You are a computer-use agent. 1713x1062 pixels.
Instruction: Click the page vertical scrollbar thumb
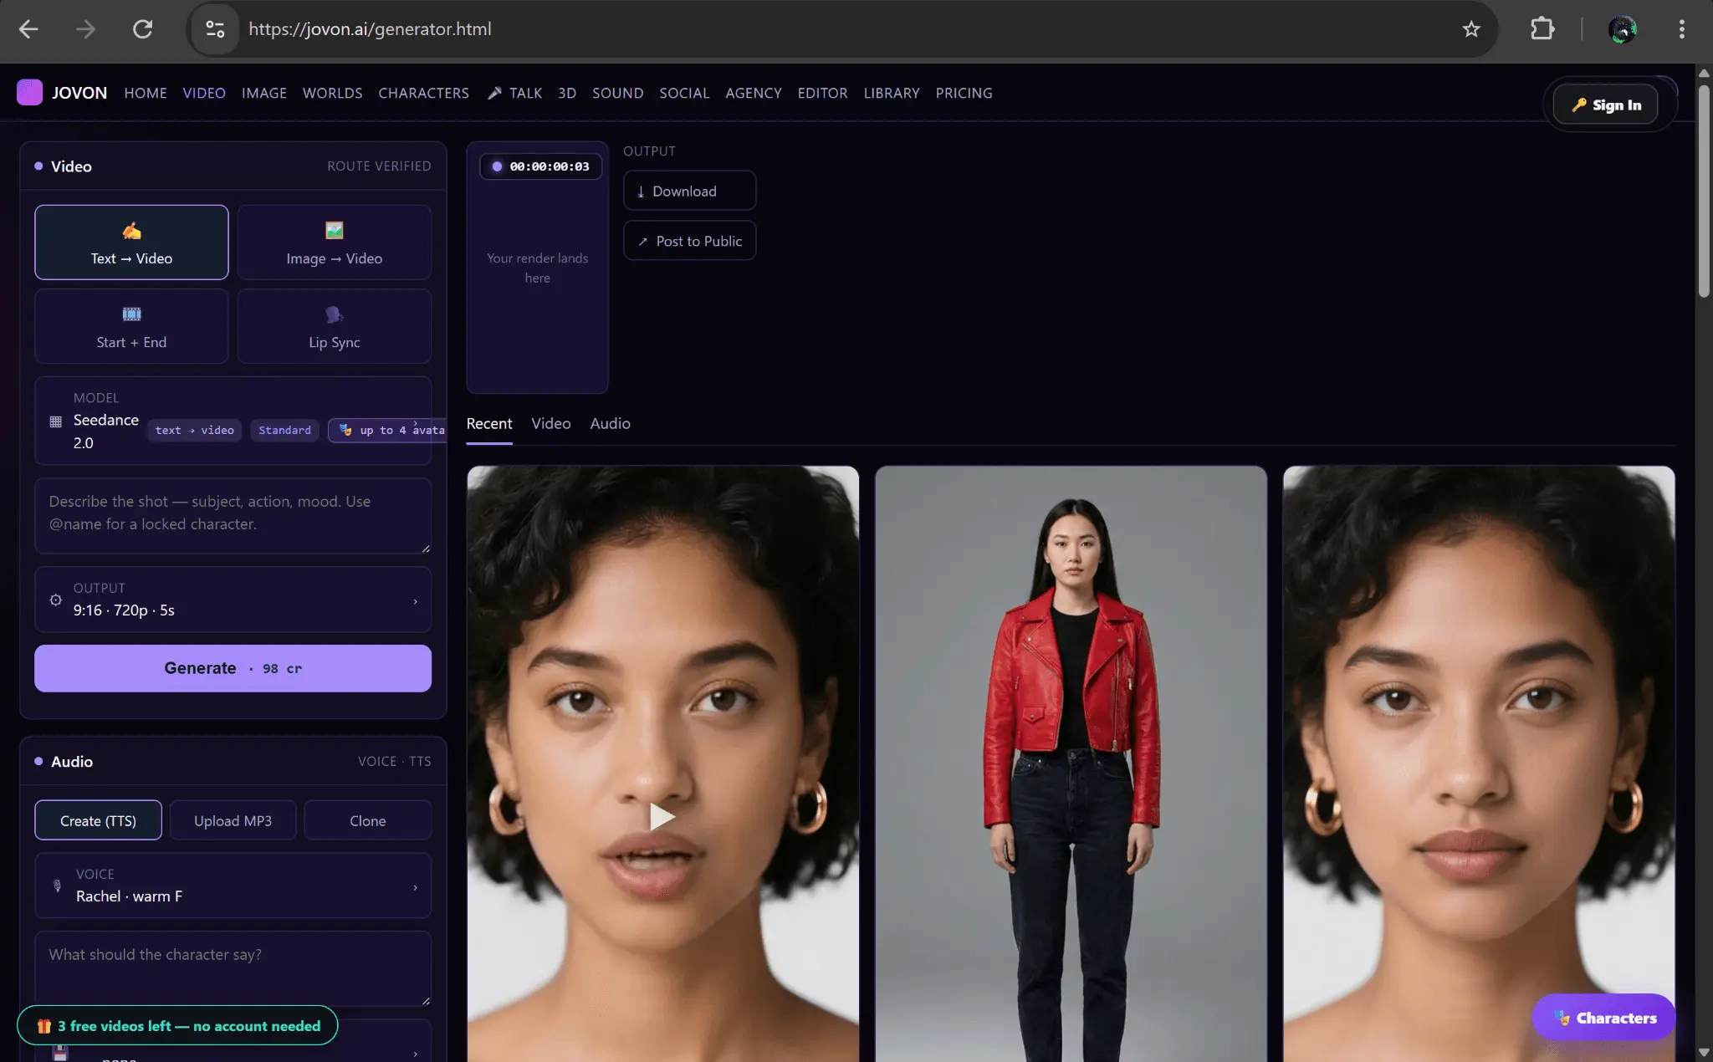(1704, 191)
